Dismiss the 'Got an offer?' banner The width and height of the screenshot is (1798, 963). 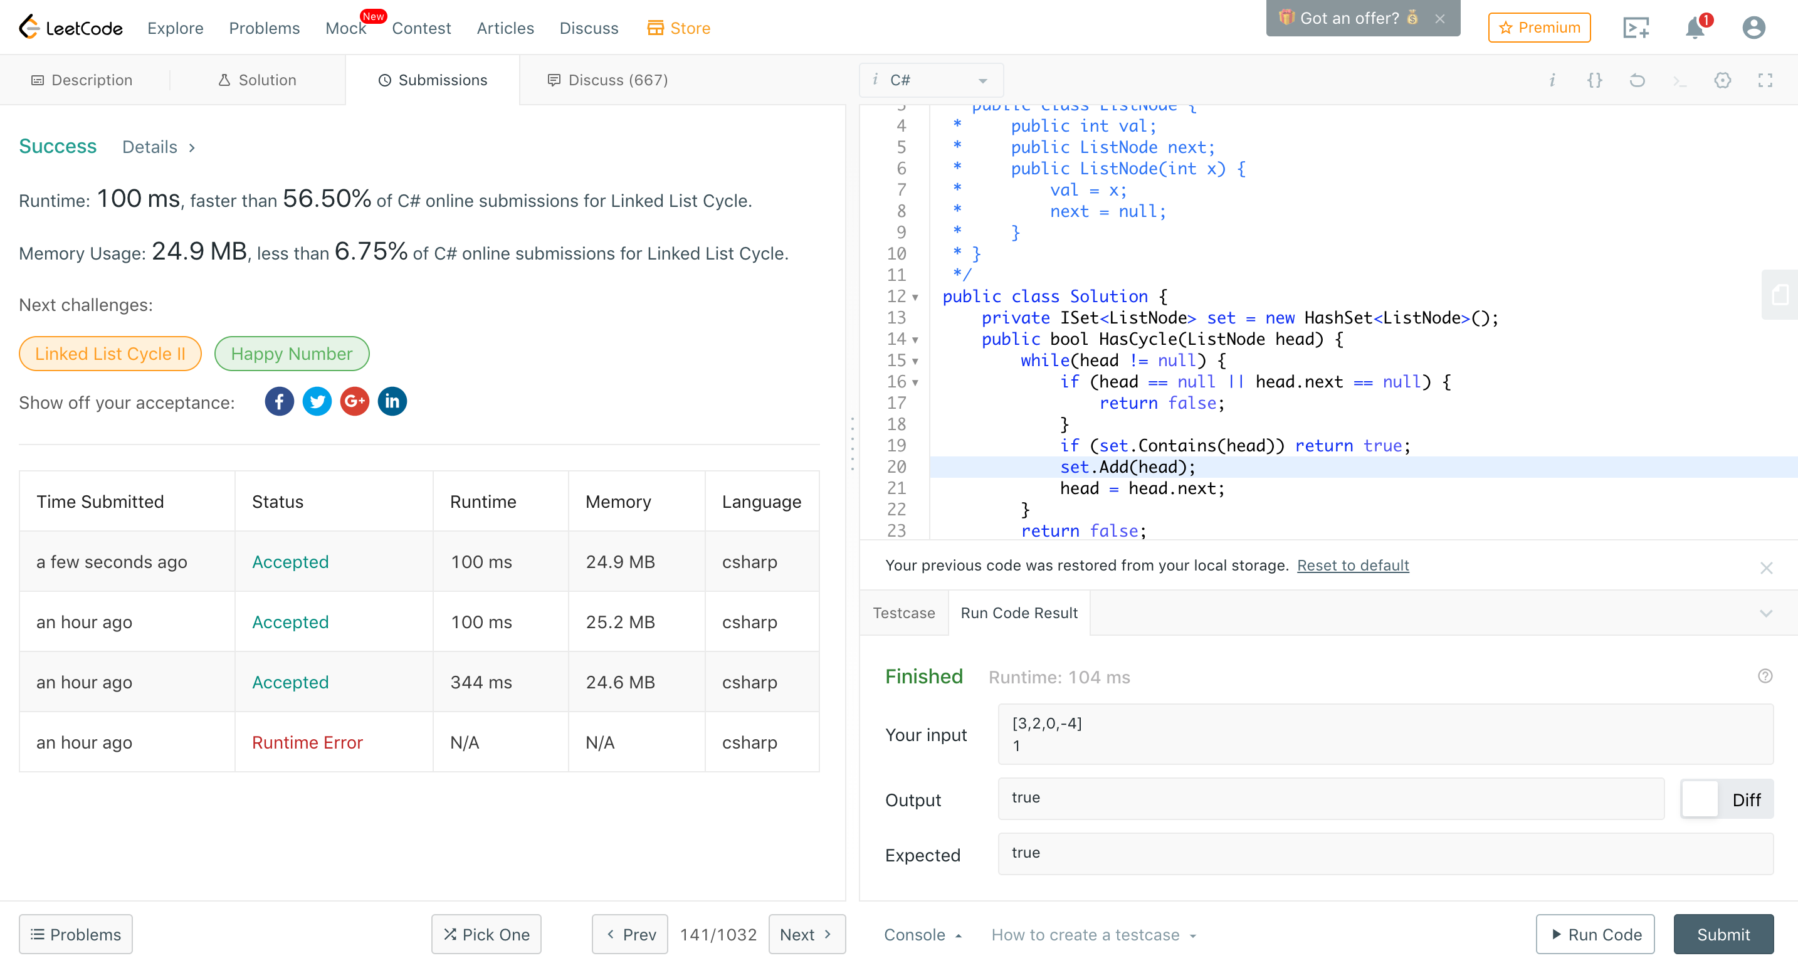pos(1440,19)
